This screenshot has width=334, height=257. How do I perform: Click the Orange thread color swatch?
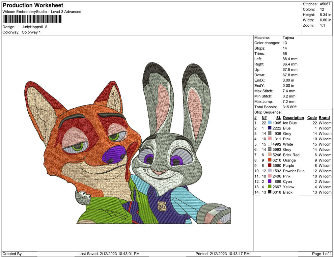270,161
